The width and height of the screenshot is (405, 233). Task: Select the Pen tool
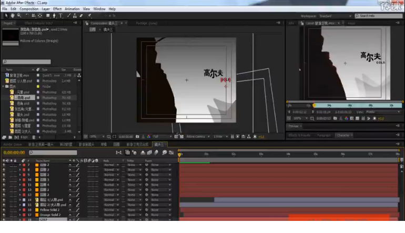[x=54, y=16]
